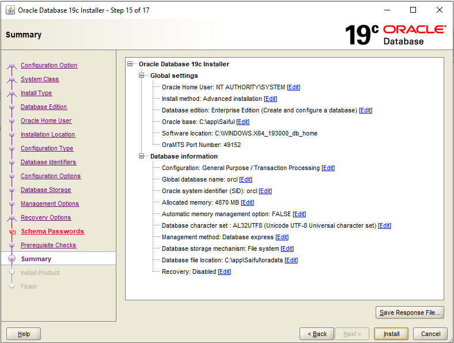Edit the Database character set
The width and height of the screenshot is (454, 343).
(384, 225)
